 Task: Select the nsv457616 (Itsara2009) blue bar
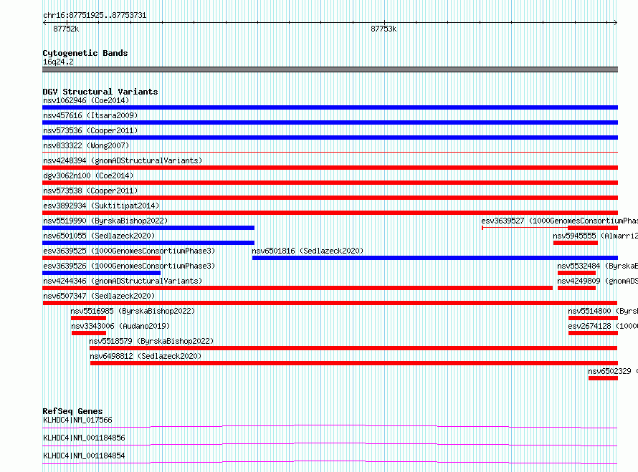click(x=330, y=122)
